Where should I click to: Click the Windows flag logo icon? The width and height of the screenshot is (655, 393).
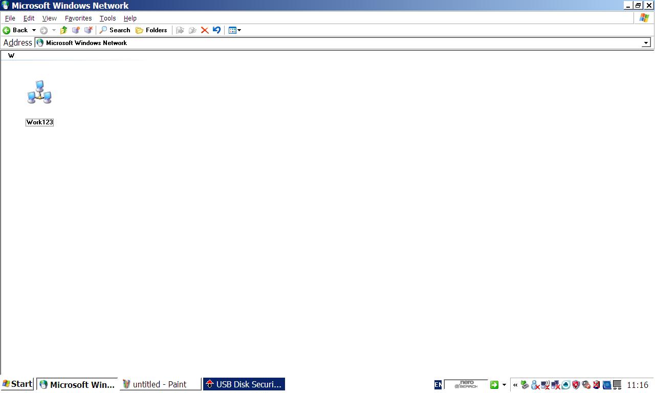coord(644,18)
